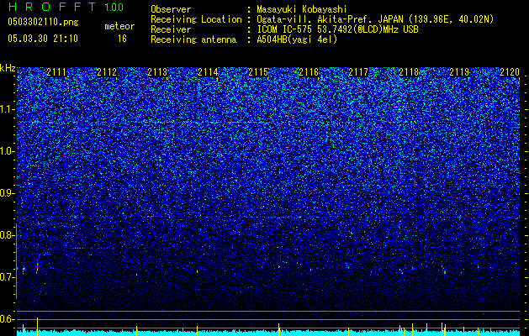This screenshot has width=529, height=336.
Task: Click yellow meteor spike between 2113 and 2114
Action: click(197, 331)
